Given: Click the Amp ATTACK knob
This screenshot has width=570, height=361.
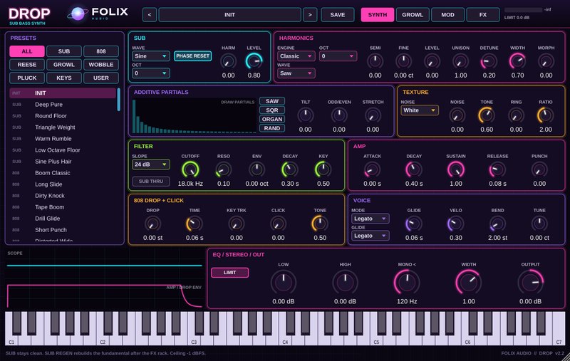Looking at the screenshot, I should [372, 169].
